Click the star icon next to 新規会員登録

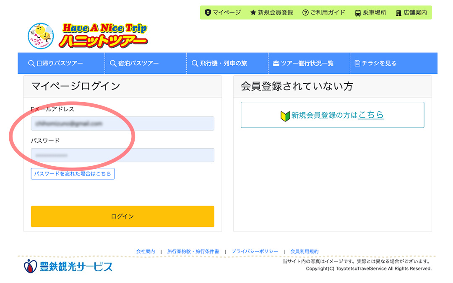point(253,13)
